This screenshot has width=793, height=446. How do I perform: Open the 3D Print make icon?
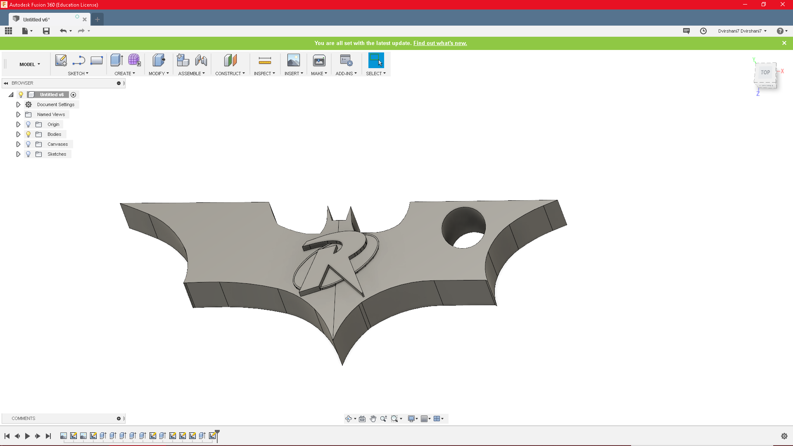coord(319,60)
